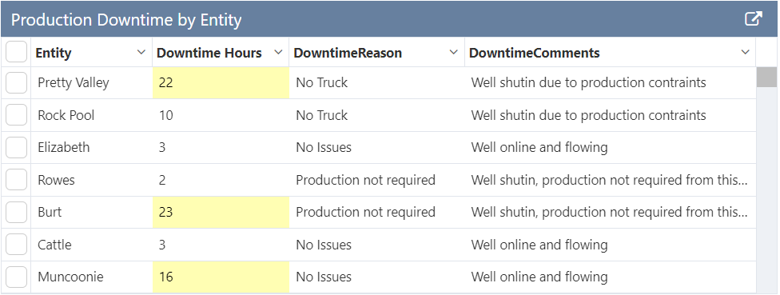Click Muncoonie's Well online and flowing comment
Screen dimensions: 780x295
[x=611, y=277]
